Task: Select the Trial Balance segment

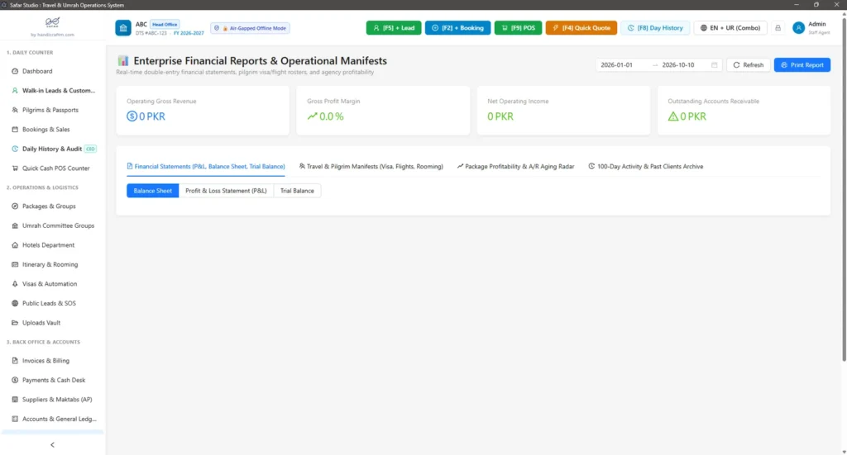Action: [297, 191]
